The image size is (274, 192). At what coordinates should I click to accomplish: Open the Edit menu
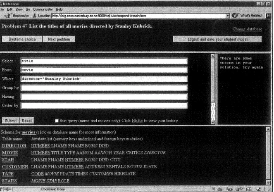pyautogui.click(x=10, y=9)
